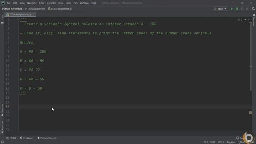Open the IfElse run configuration dropdown

pos(220,9)
